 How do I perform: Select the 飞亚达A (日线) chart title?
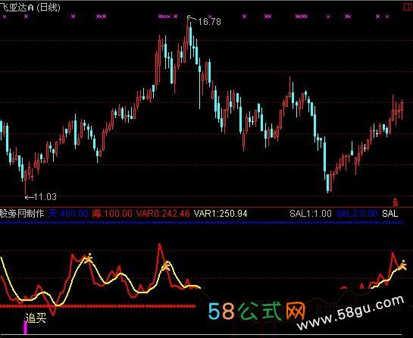30,7
